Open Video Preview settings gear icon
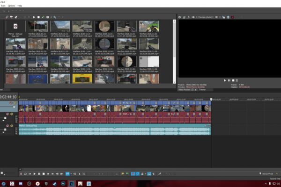 179,17
